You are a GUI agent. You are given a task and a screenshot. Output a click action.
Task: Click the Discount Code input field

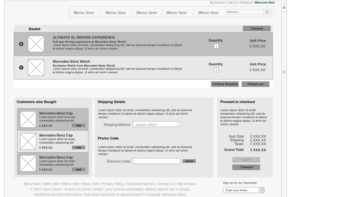click(x=156, y=161)
